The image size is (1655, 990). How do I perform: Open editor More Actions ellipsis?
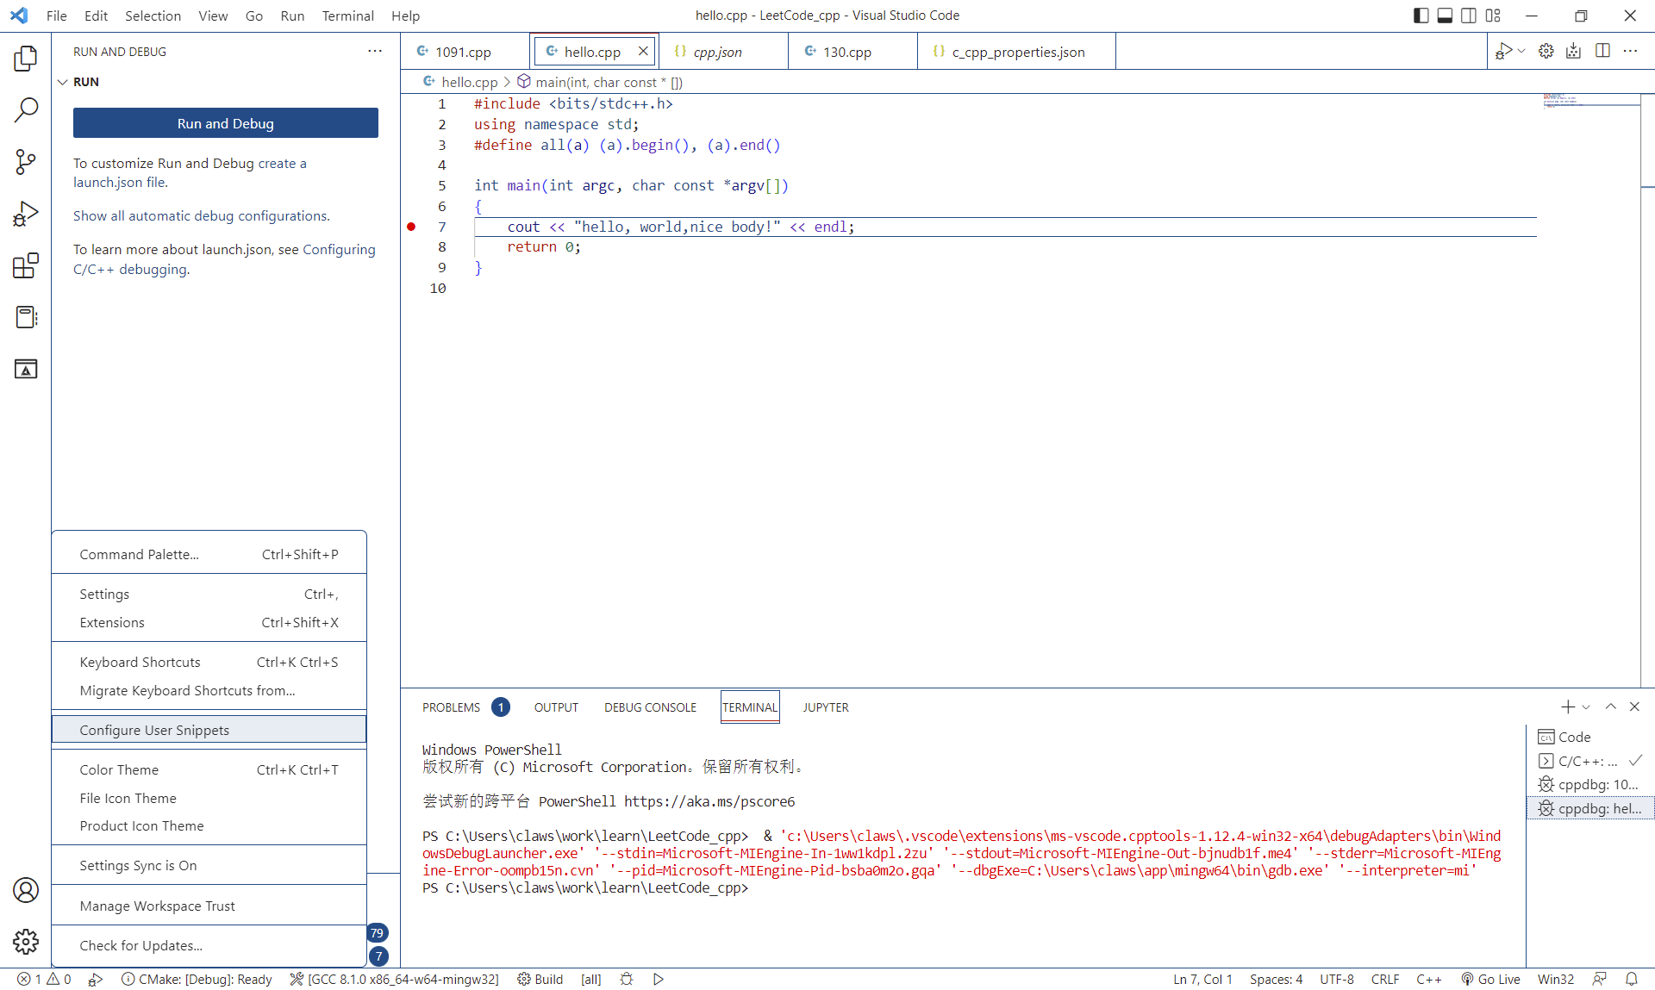(1630, 51)
